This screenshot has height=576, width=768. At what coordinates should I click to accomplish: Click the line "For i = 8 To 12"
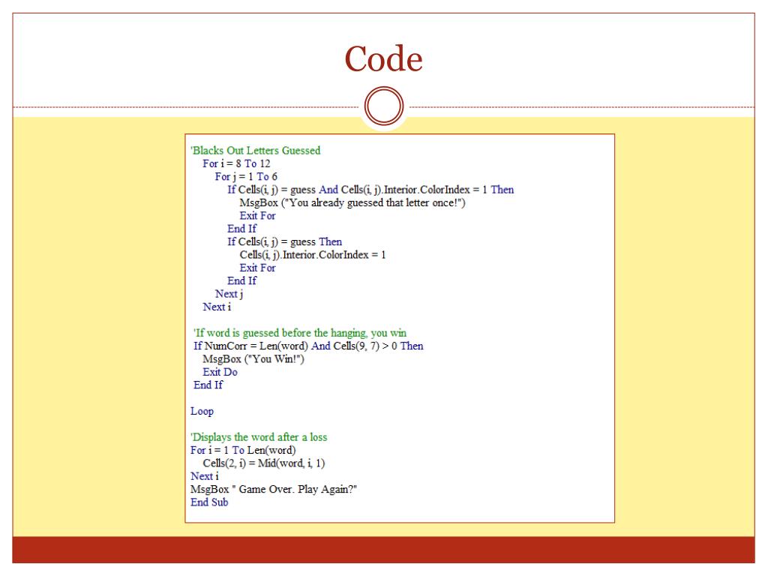click(x=236, y=163)
